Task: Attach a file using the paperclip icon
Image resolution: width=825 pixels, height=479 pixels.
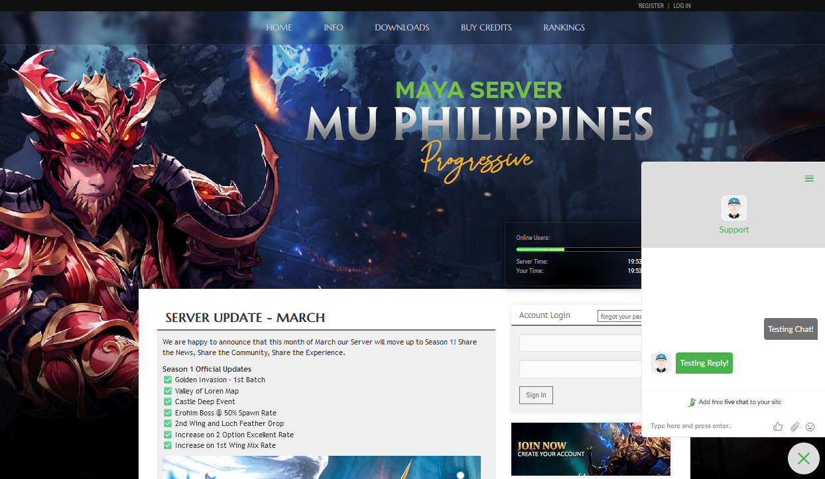Action: [794, 427]
